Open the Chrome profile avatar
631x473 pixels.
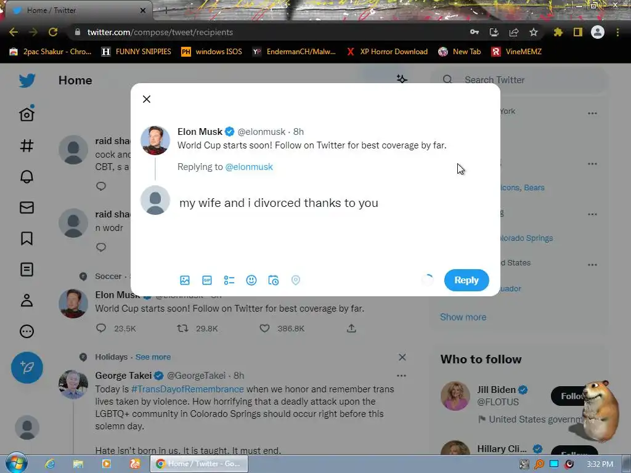point(598,32)
